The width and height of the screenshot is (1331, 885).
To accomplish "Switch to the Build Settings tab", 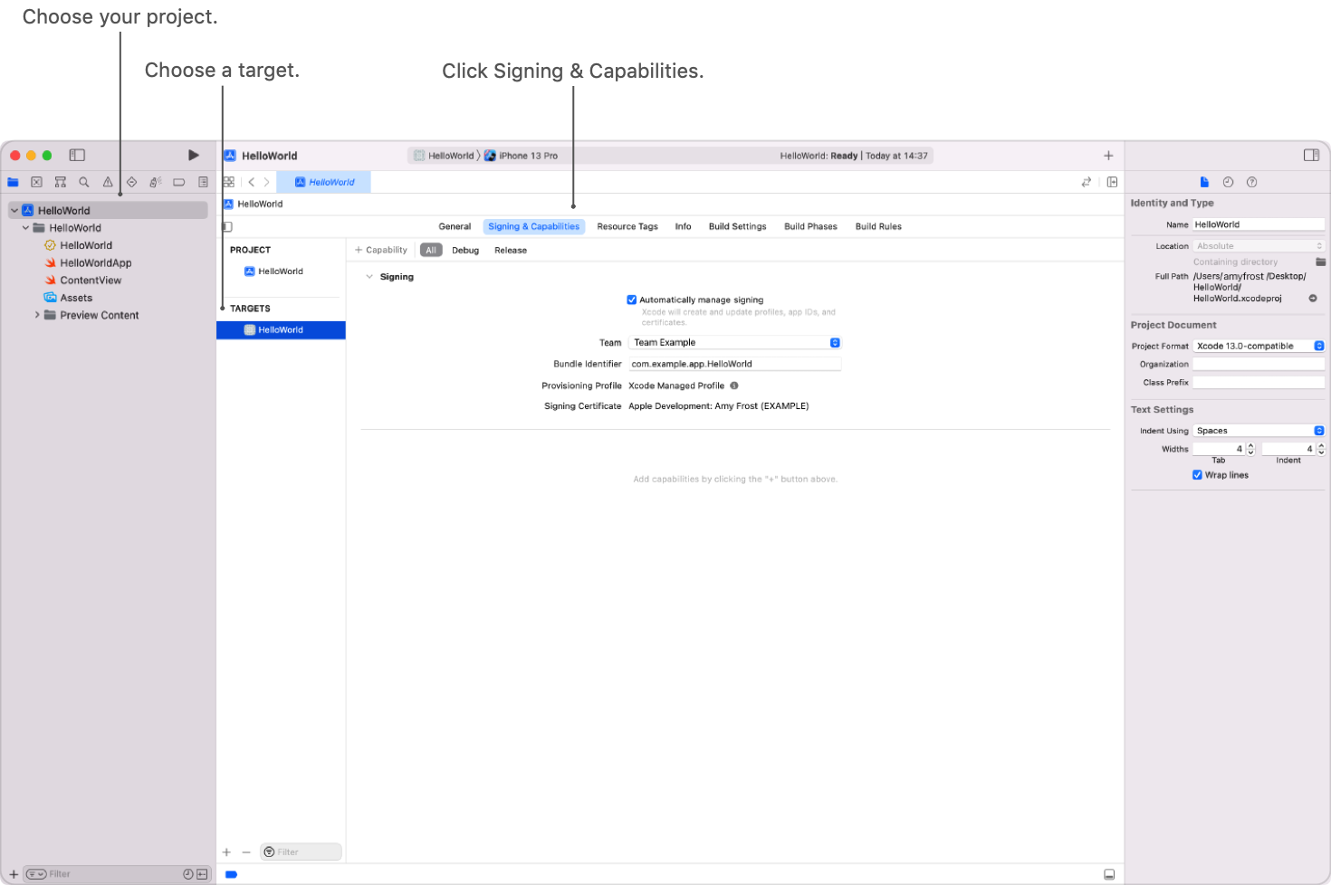I will [737, 226].
